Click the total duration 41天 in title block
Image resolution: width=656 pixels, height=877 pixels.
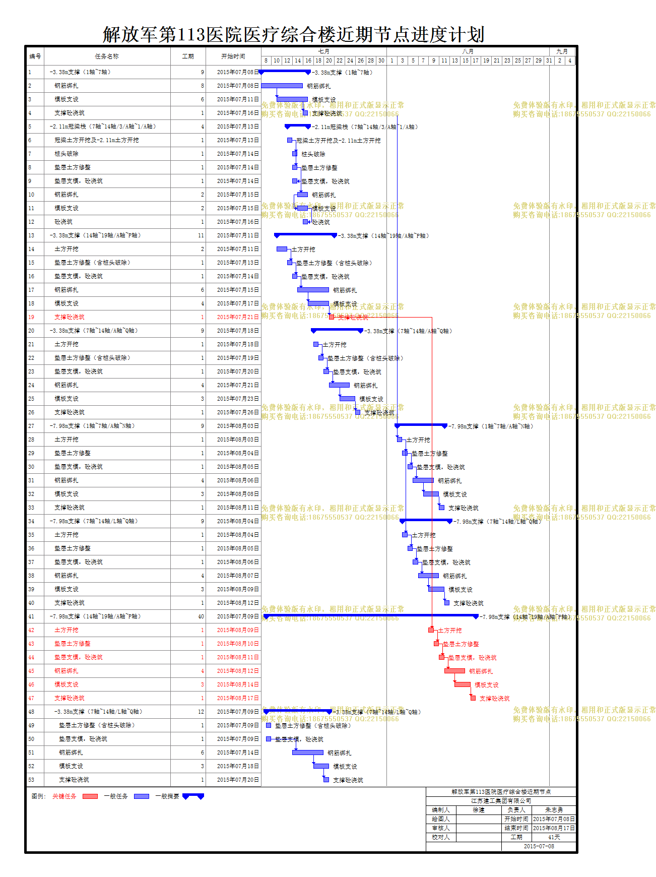pos(554,837)
